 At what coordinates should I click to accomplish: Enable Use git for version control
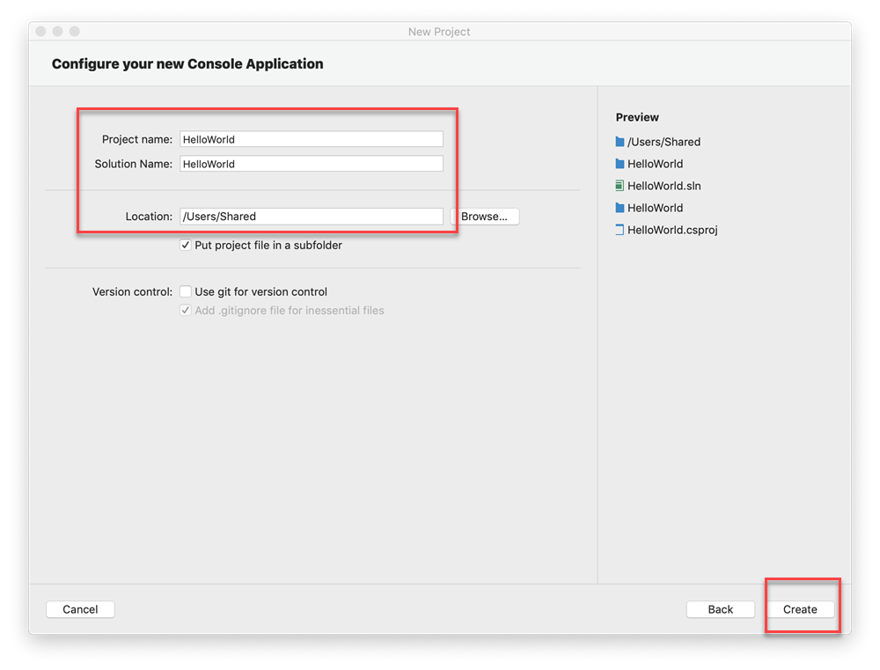coord(185,291)
